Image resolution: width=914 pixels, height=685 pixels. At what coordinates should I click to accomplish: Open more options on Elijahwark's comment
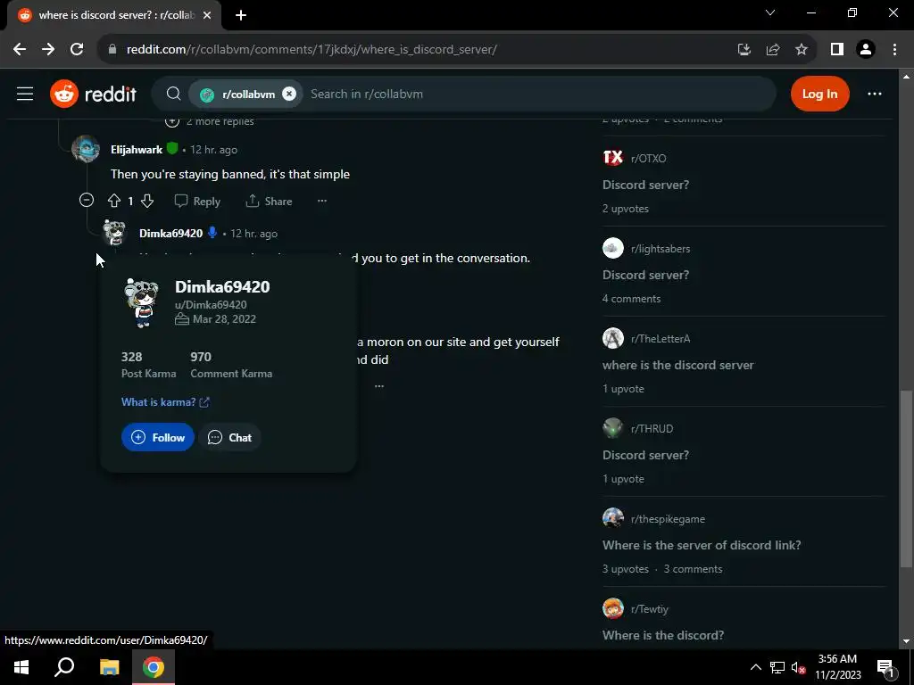[321, 201]
